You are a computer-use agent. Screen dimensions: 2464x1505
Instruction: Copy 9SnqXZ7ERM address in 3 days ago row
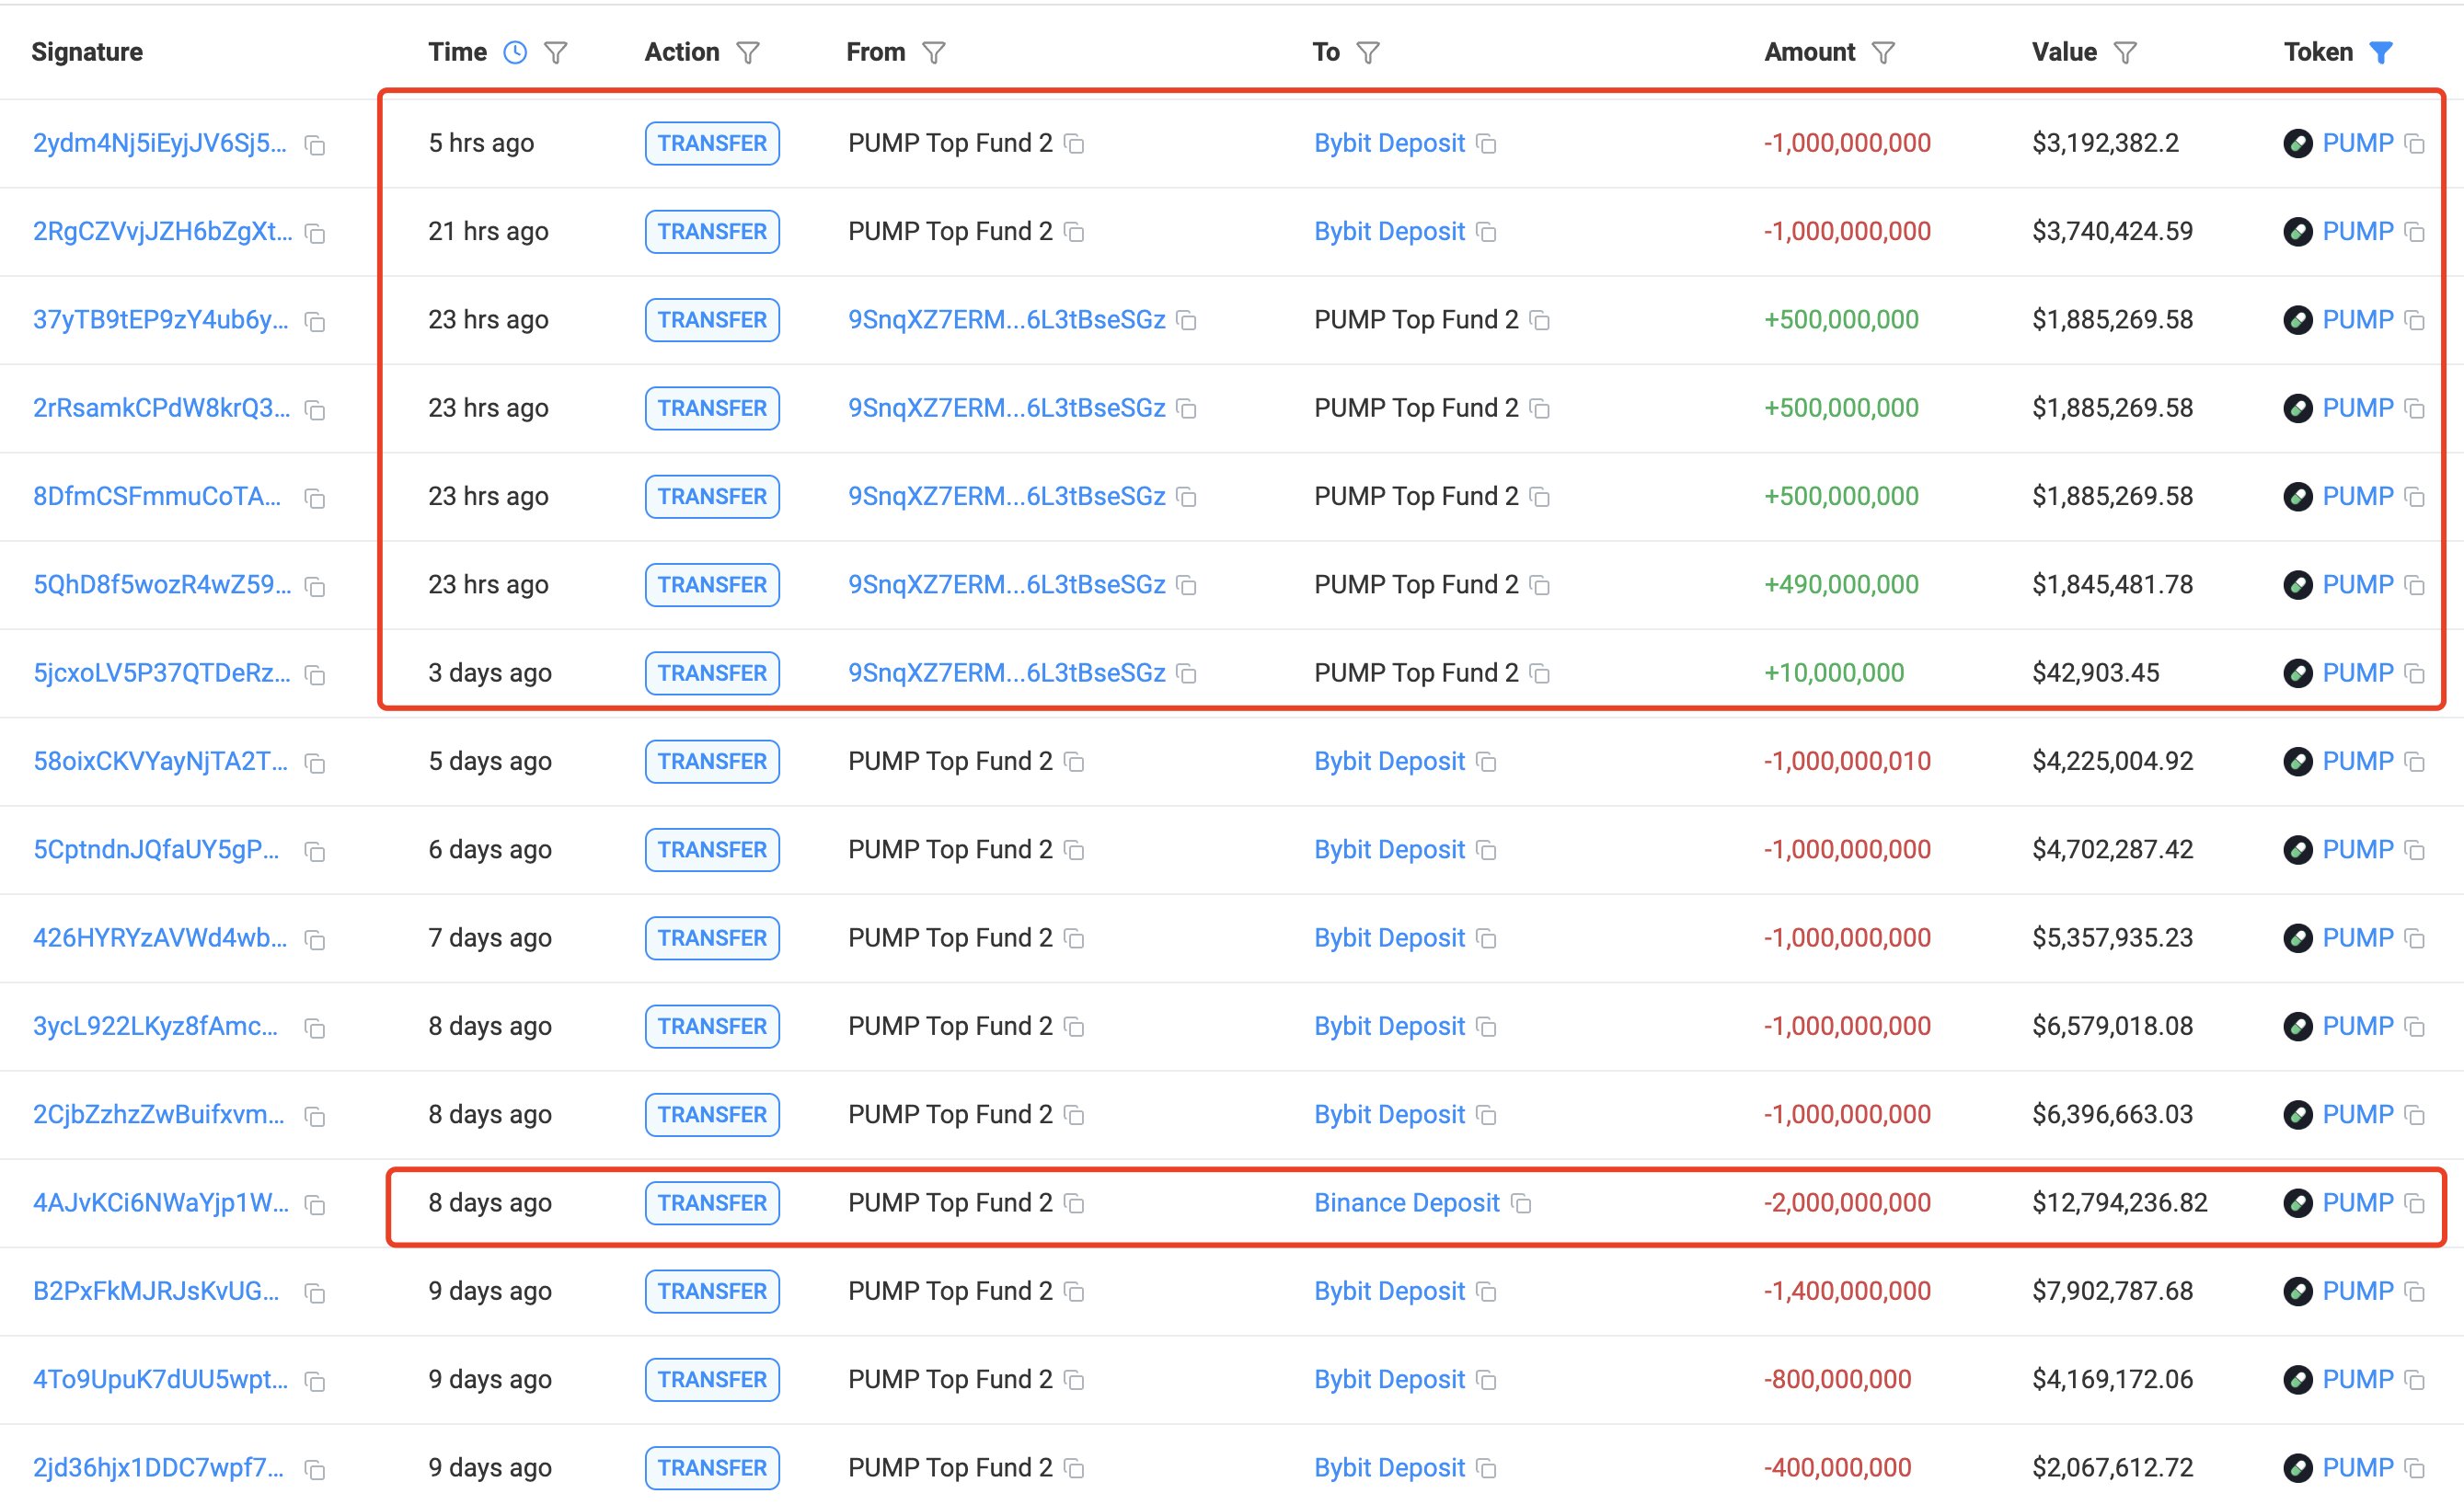point(1187,673)
